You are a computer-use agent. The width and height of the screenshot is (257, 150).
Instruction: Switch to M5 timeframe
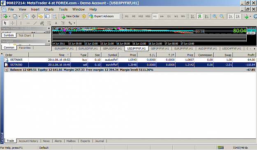click(x=134, y=16)
